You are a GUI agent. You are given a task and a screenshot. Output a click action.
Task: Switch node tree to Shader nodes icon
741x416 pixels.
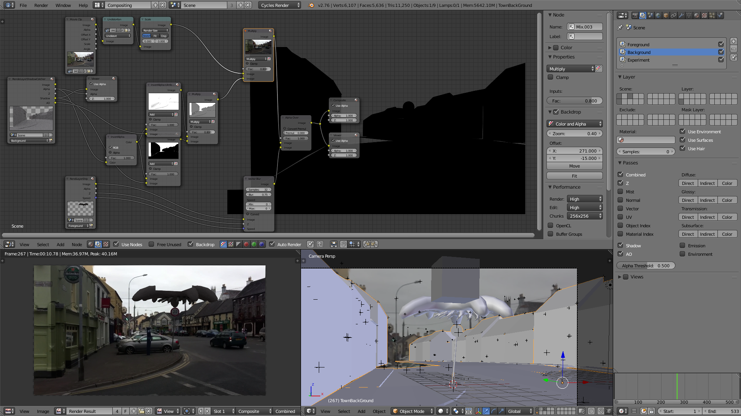click(91, 244)
